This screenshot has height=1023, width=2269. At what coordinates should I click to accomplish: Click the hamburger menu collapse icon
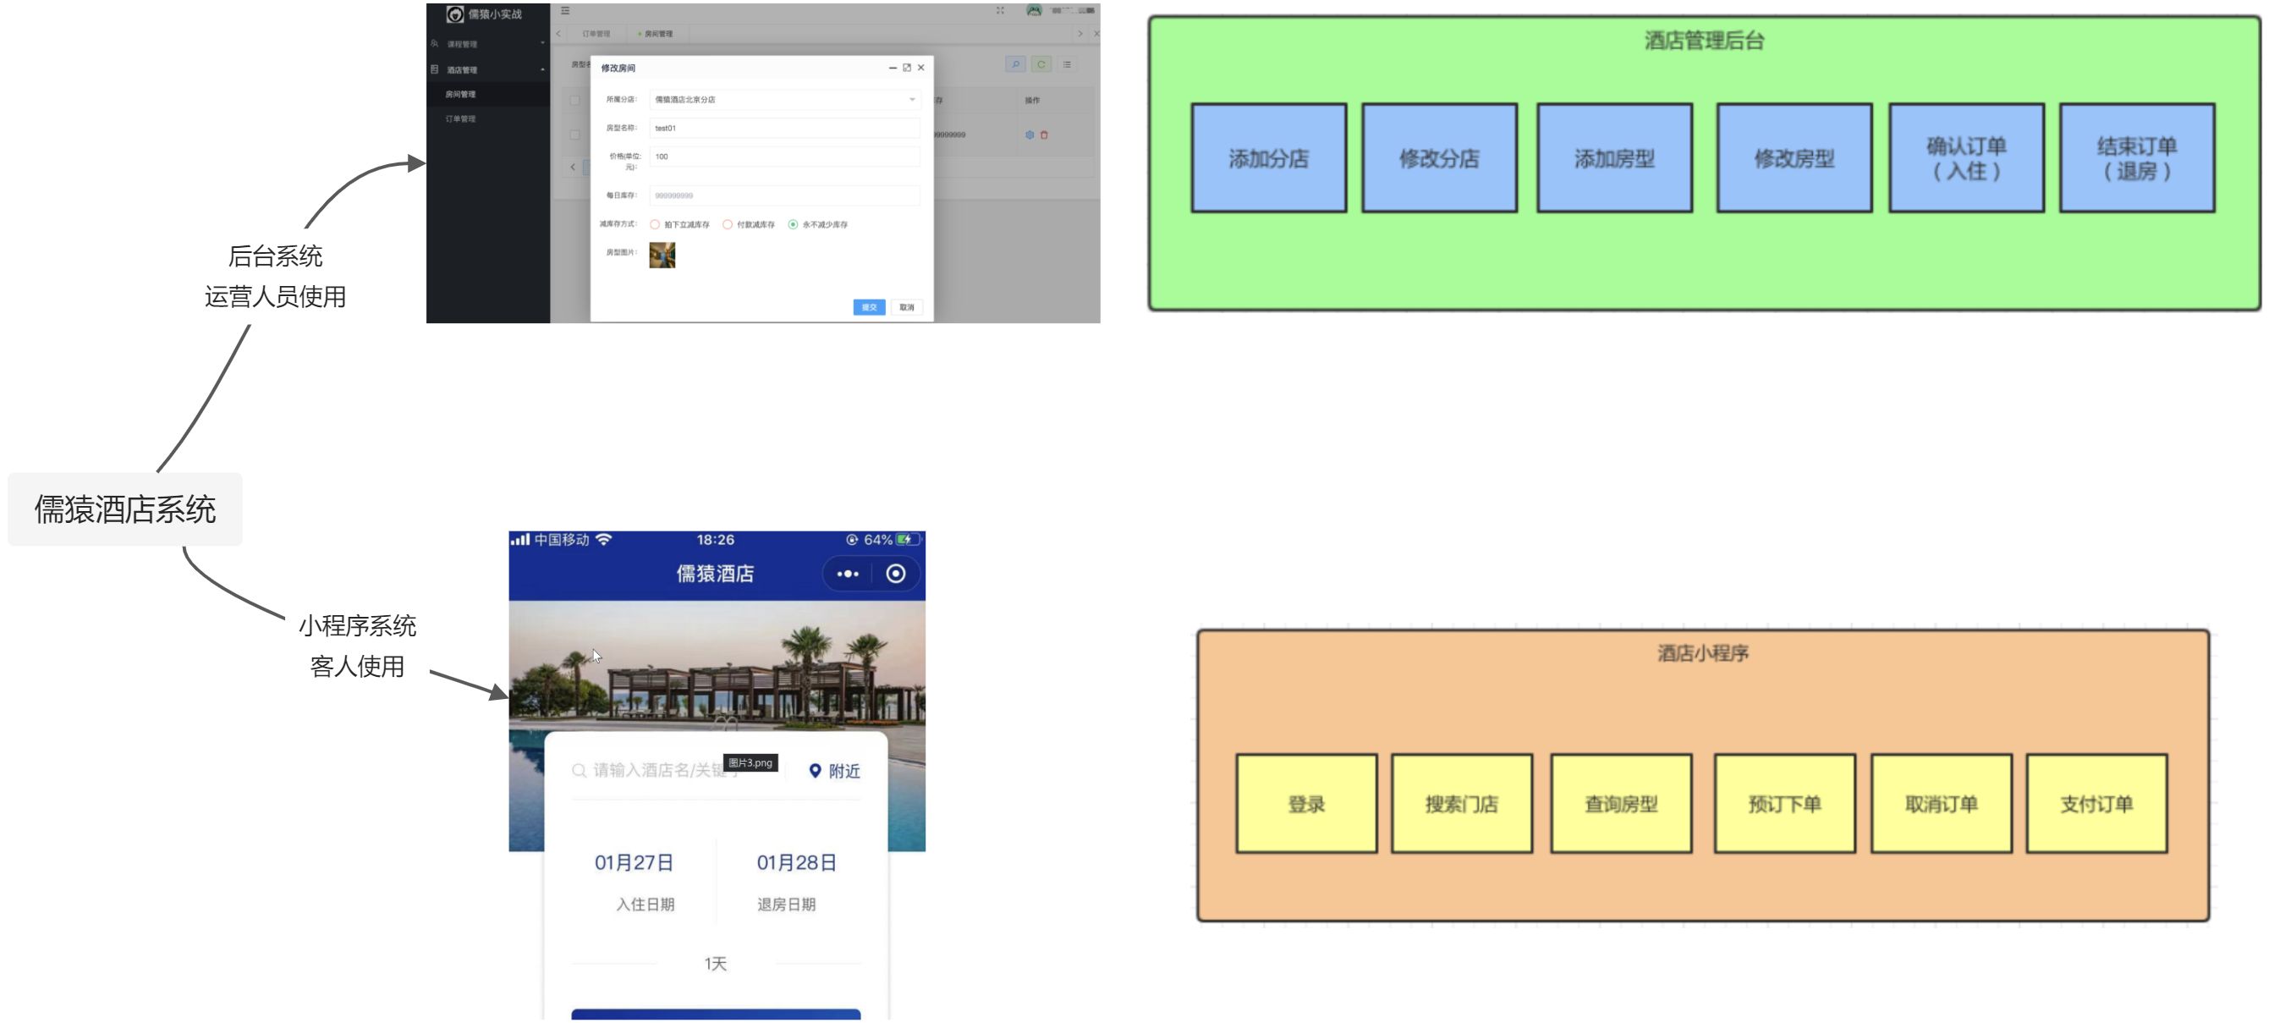[565, 10]
